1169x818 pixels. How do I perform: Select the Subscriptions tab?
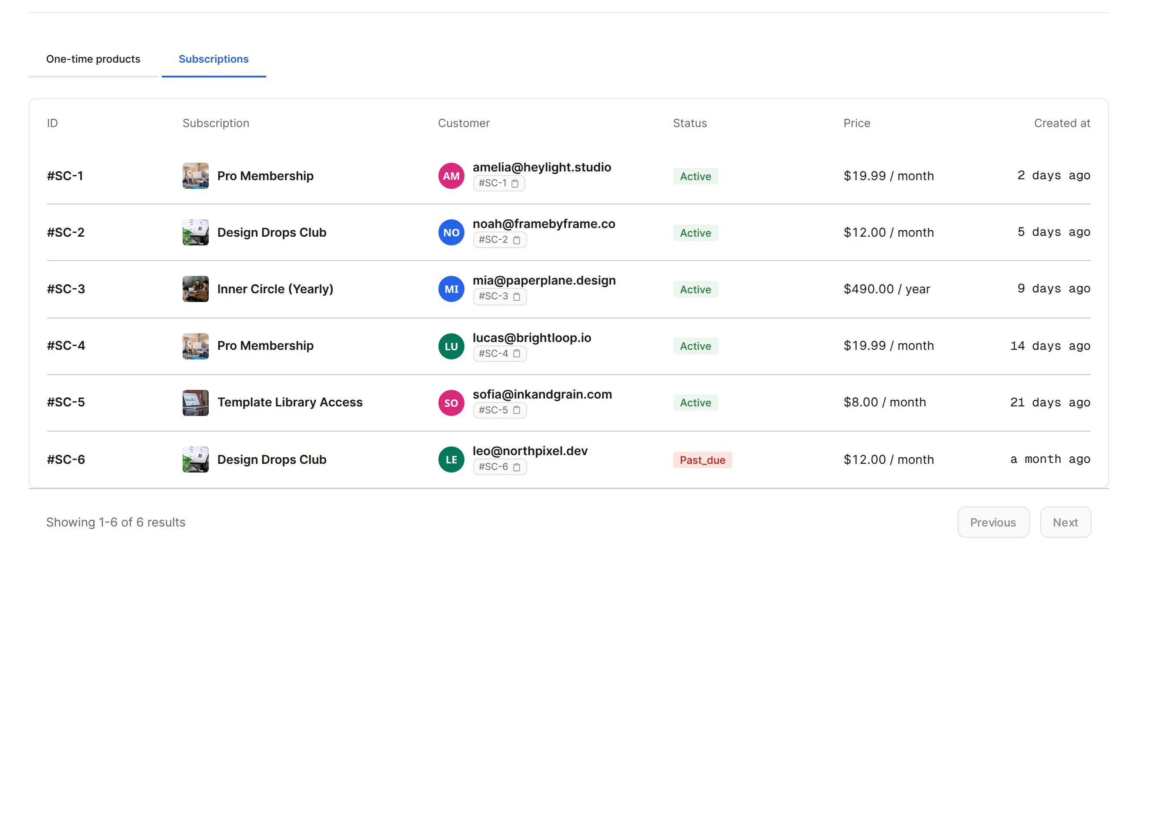[214, 59]
